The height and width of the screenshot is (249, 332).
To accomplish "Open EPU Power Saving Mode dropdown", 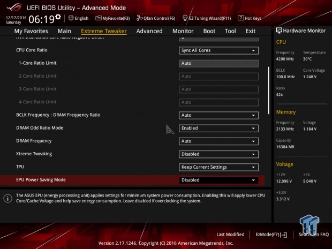I will [218, 180].
